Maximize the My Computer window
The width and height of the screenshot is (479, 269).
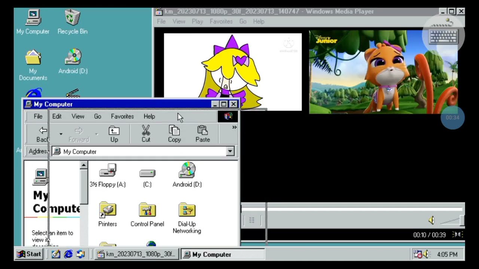coord(224,104)
